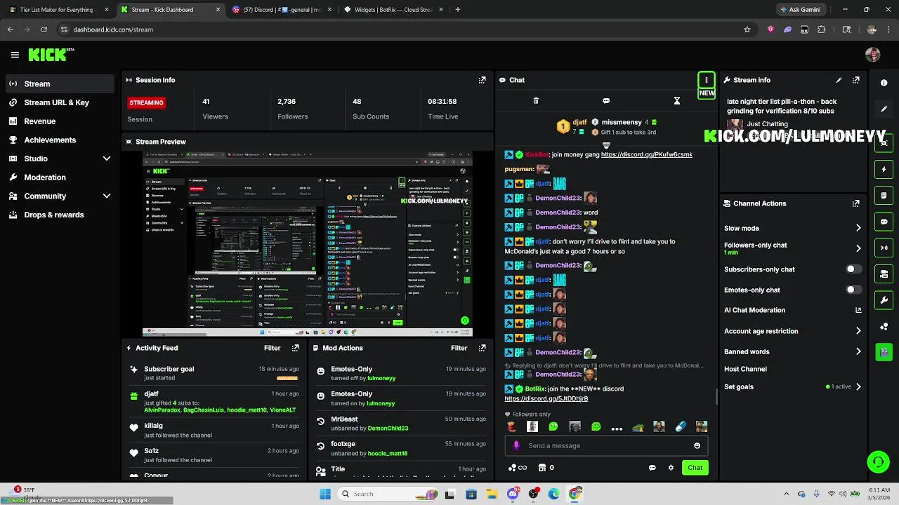Open the AI Chat Moderation external link icon
This screenshot has height=505, width=899.
click(x=858, y=310)
